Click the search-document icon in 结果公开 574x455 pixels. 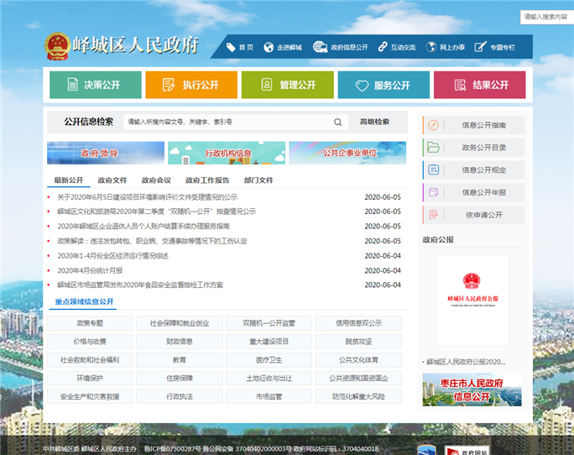460,85
